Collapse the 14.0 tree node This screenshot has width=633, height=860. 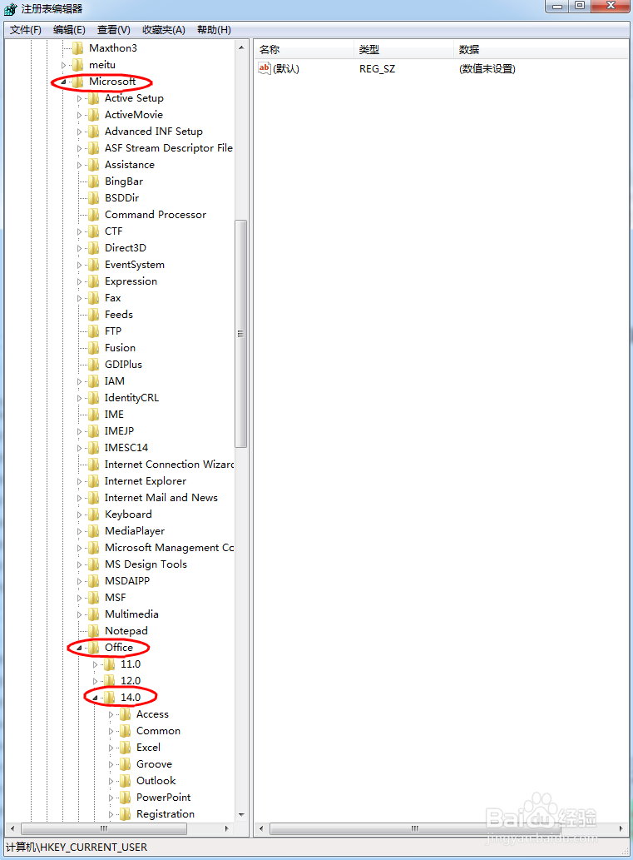(x=96, y=698)
